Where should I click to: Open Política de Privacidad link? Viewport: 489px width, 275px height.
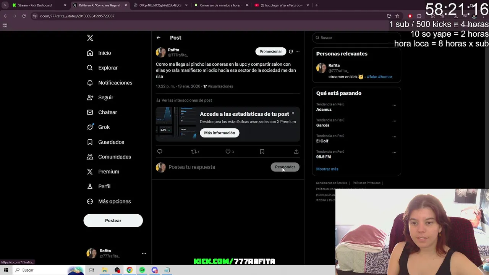point(366,183)
